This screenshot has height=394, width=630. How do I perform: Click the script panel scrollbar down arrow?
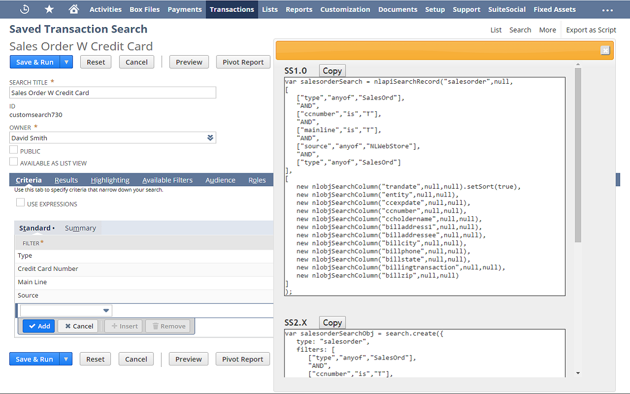click(x=578, y=373)
